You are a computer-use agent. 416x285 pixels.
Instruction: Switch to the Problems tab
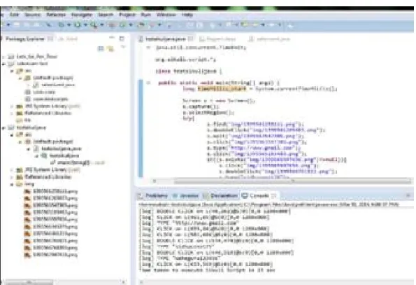157,196
